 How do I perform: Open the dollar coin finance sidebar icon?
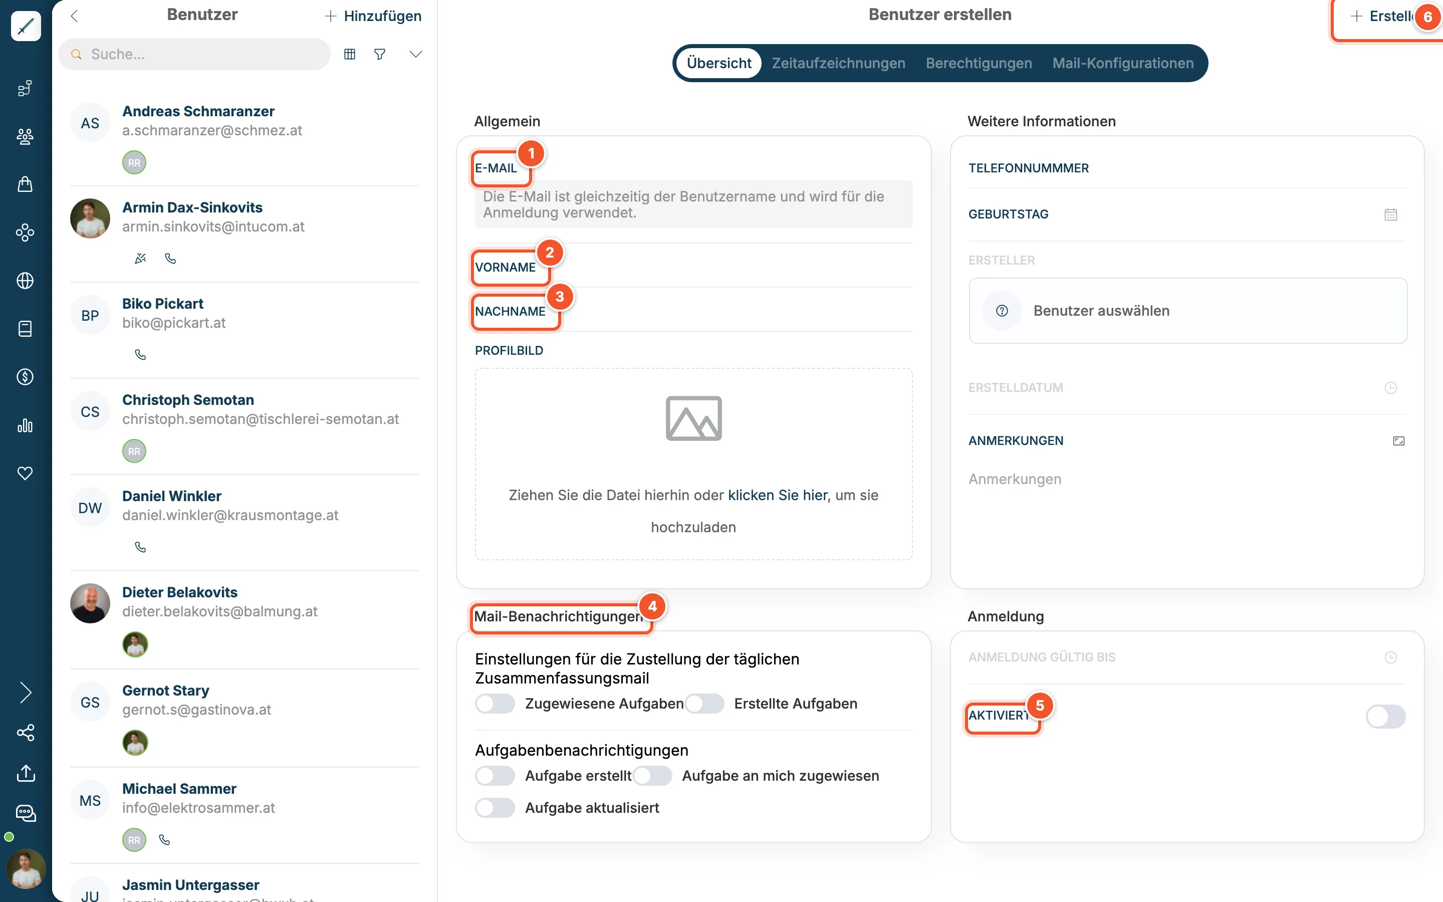click(25, 377)
